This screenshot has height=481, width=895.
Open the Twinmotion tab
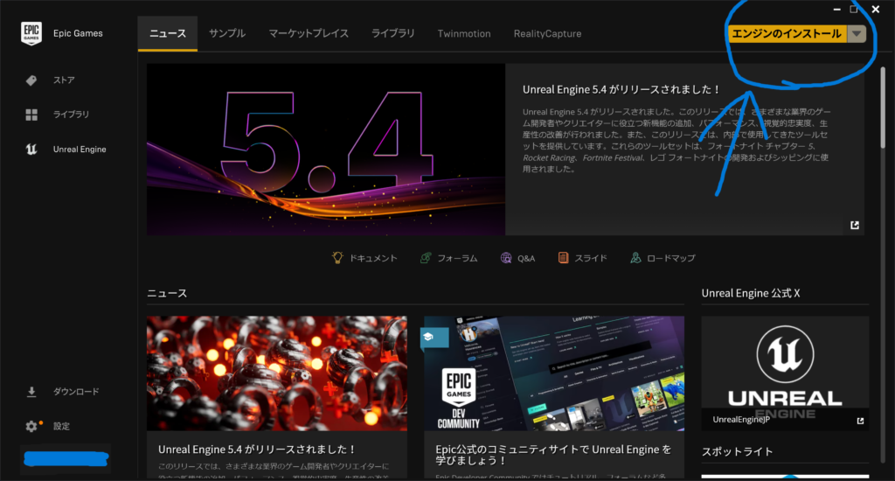click(x=464, y=34)
